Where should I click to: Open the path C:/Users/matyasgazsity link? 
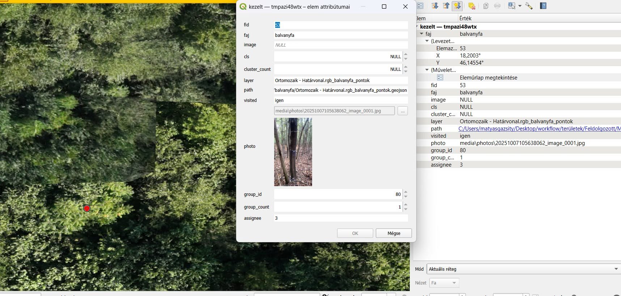pos(540,129)
